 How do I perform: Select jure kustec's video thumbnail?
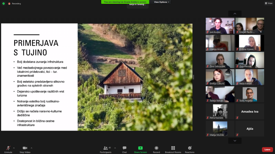[220, 26]
